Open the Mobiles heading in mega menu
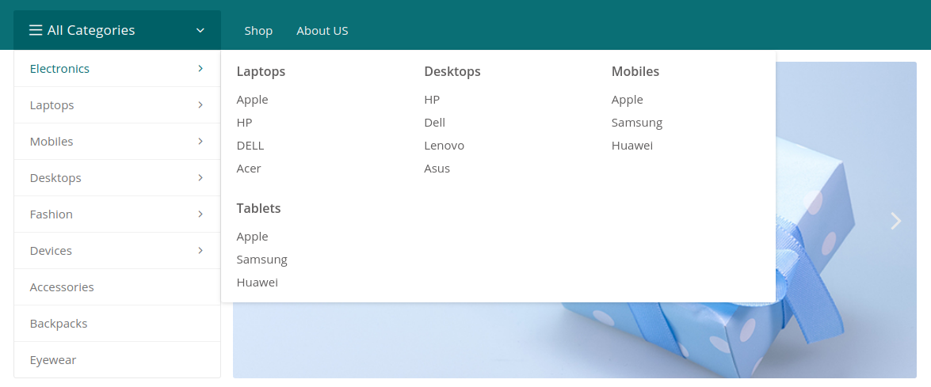 (x=635, y=72)
